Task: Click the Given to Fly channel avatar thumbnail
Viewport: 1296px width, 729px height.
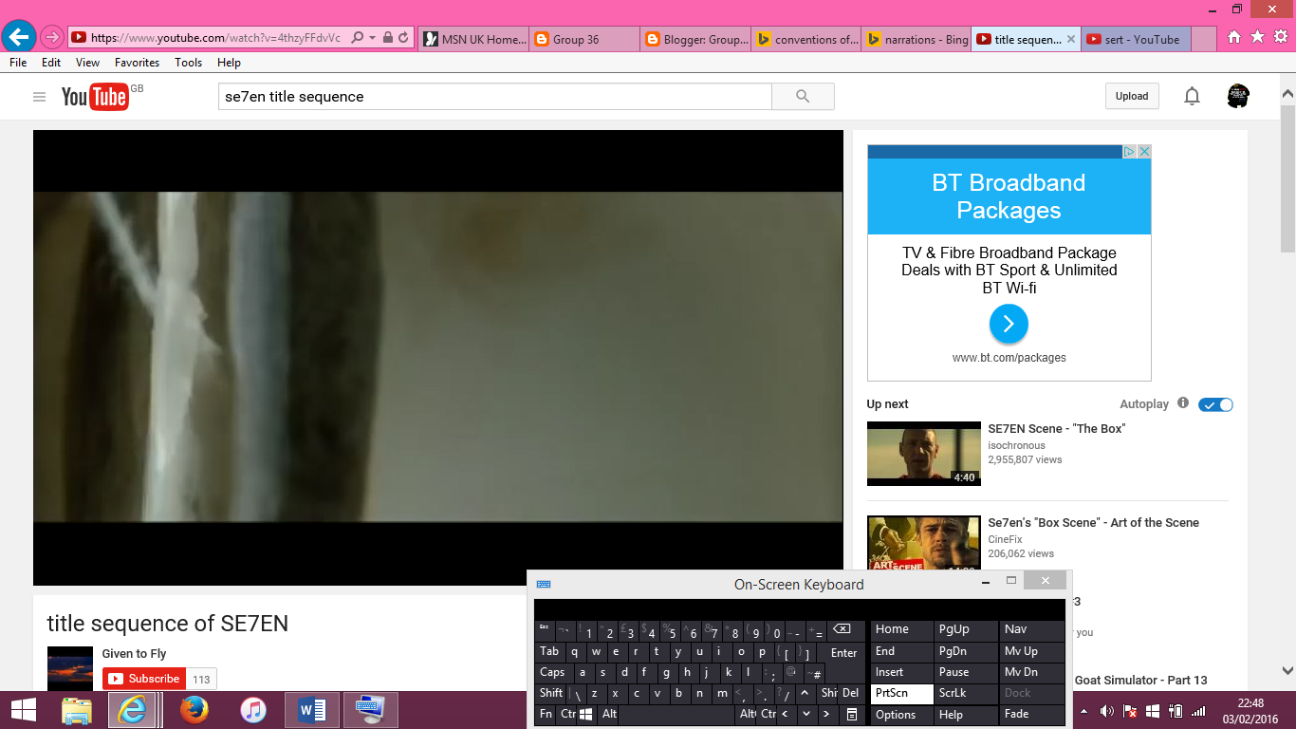Action: point(70,668)
